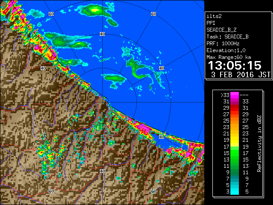Click the ">33" legend label
This screenshot has height=205, width=273.
pos(225,95)
